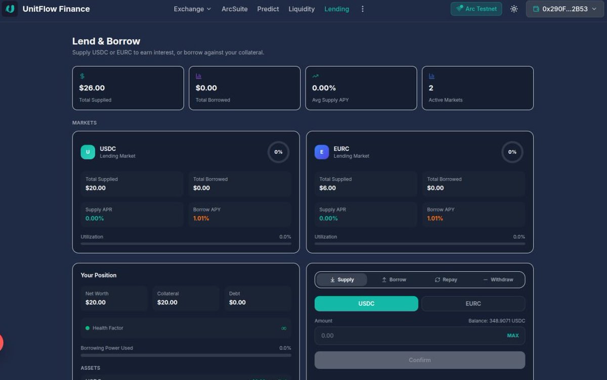Click the USDC 0% utilization ring

(278, 152)
